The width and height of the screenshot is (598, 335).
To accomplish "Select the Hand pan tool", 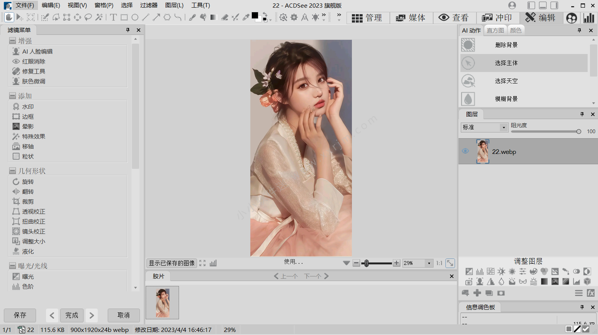I will [x=9, y=17].
